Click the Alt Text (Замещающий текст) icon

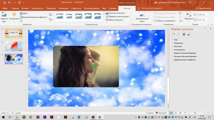pyautogui.click(x=142, y=15)
